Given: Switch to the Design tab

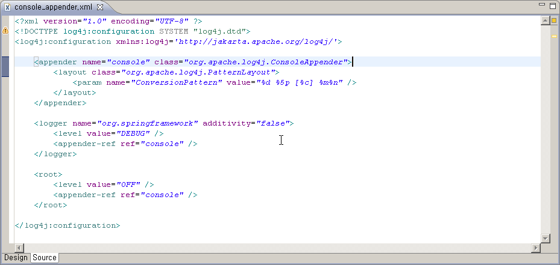Looking at the screenshot, I should (16, 258).
